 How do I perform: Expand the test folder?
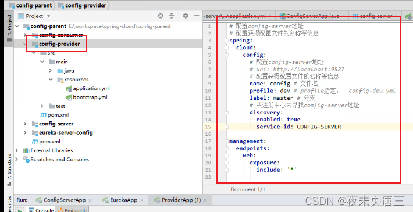pos(42,106)
